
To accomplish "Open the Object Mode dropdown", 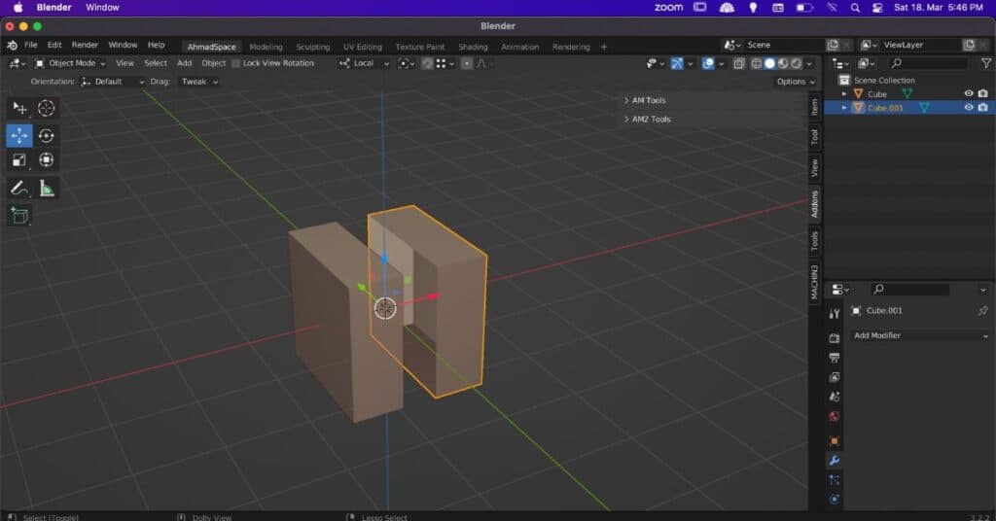I will (71, 63).
